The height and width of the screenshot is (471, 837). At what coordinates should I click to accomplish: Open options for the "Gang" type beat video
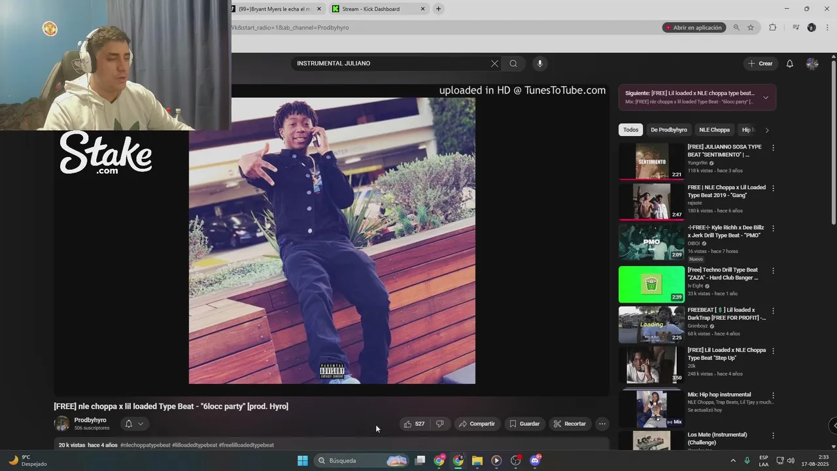[773, 188]
